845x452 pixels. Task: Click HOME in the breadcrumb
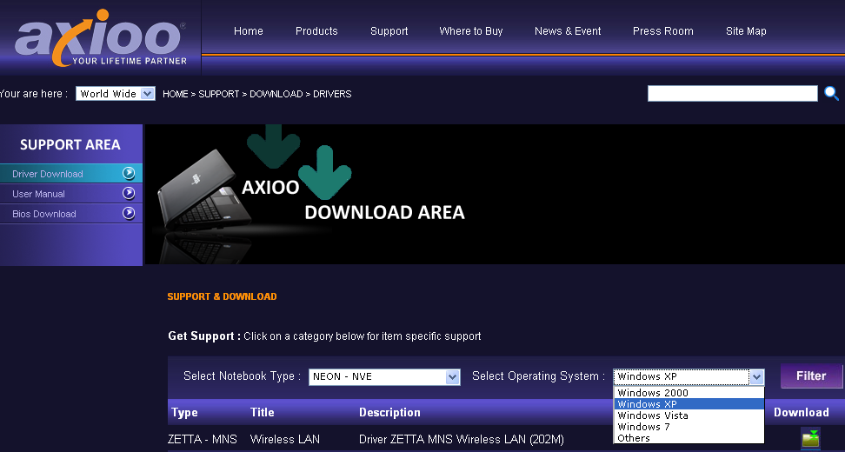point(175,94)
